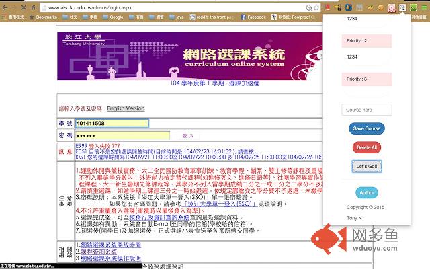
Task: Open the 淡江大學單一登入(SSO) help link
Action: [218, 204]
